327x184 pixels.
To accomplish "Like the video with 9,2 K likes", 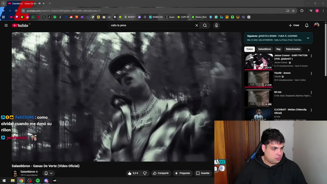I will pos(133,173).
